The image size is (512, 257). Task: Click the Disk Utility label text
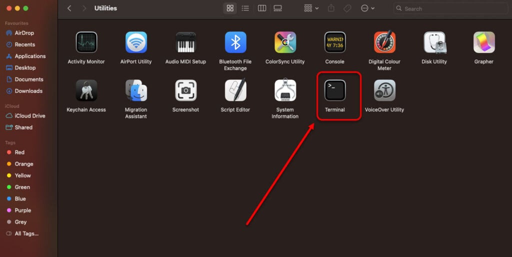434,61
